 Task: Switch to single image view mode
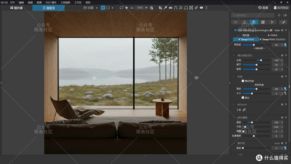103,8
